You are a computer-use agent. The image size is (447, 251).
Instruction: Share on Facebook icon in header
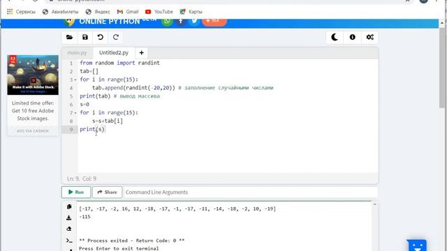click(181, 21)
